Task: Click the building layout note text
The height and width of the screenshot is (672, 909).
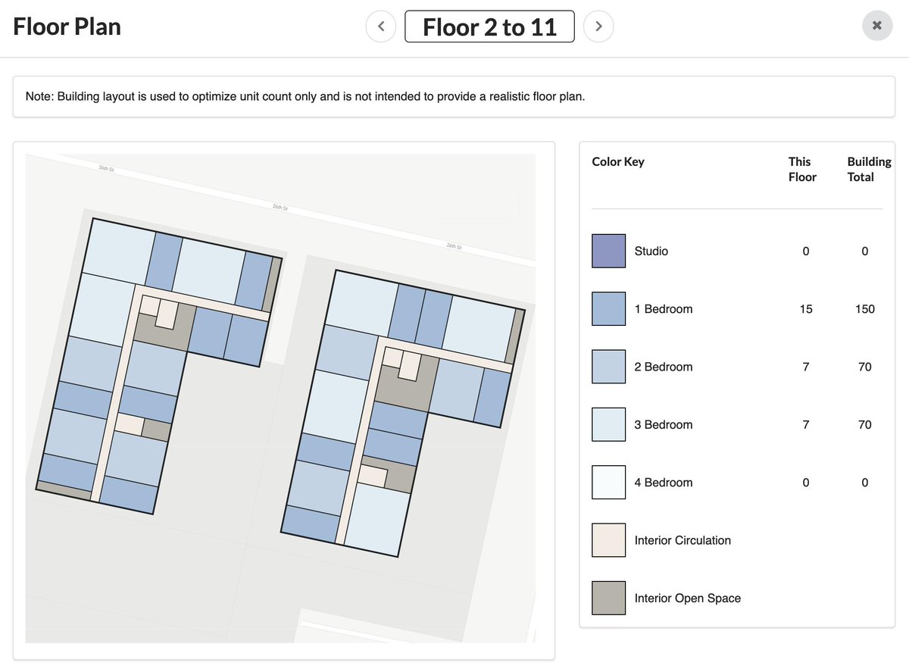Action: pyautogui.click(x=305, y=97)
